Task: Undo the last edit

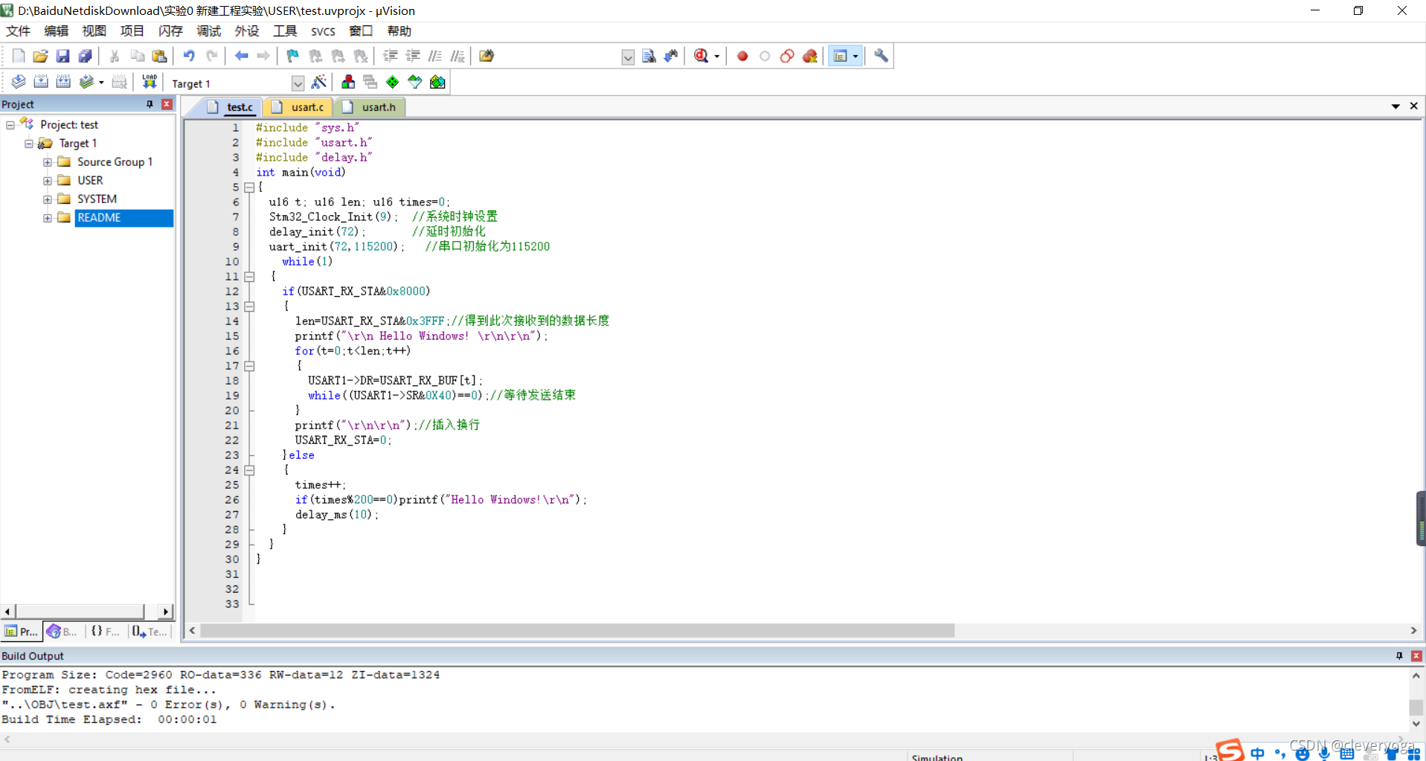Action: [x=188, y=55]
